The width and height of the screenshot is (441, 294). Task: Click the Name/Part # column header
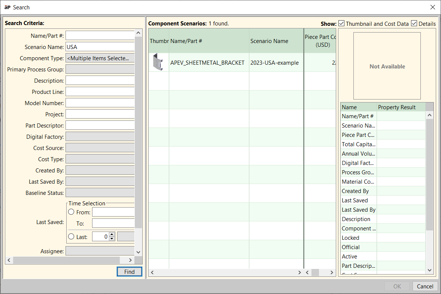pos(186,41)
